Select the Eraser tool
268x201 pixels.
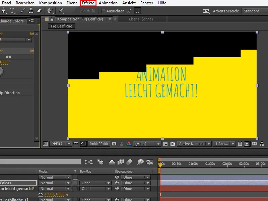point(39,11)
